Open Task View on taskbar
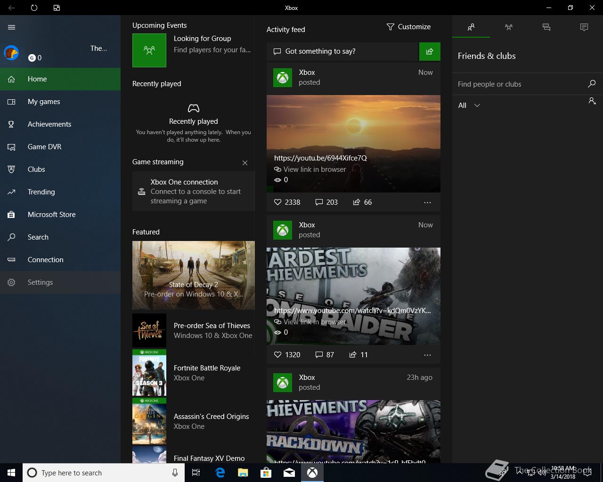603x482 pixels. click(x=196, y=473)
